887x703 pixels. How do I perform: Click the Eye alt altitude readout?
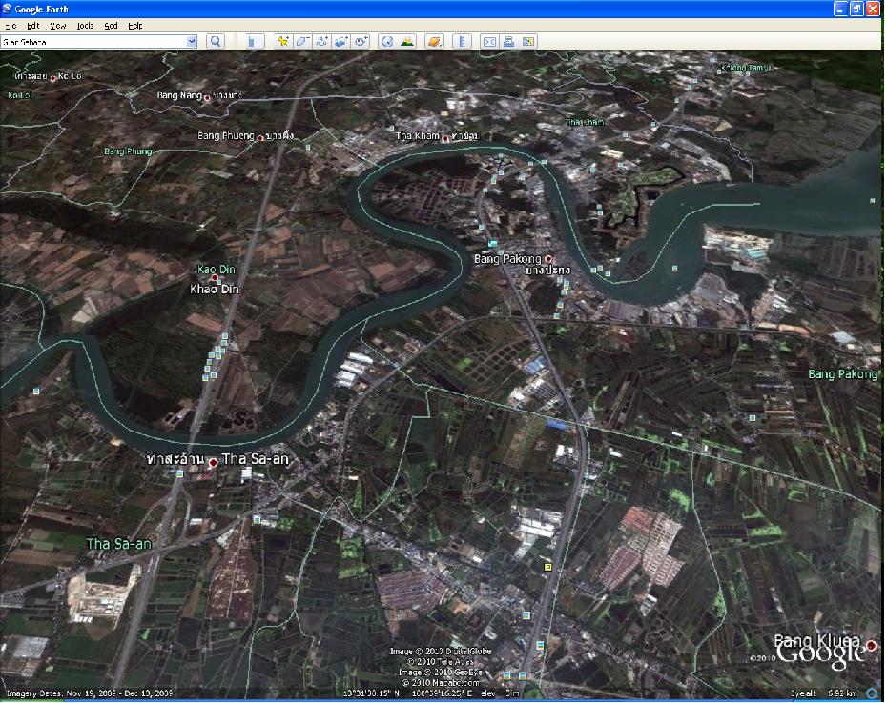(824, 693)
